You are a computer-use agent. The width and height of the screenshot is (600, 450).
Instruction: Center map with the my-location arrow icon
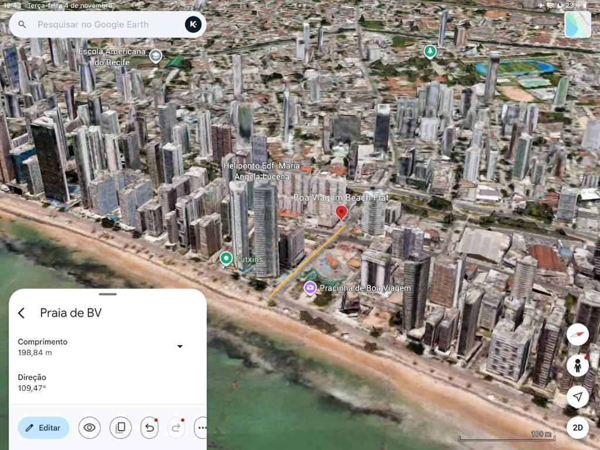click(578, 397)
